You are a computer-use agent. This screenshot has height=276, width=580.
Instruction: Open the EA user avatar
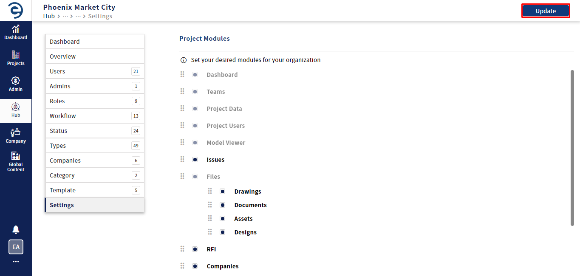16,247
